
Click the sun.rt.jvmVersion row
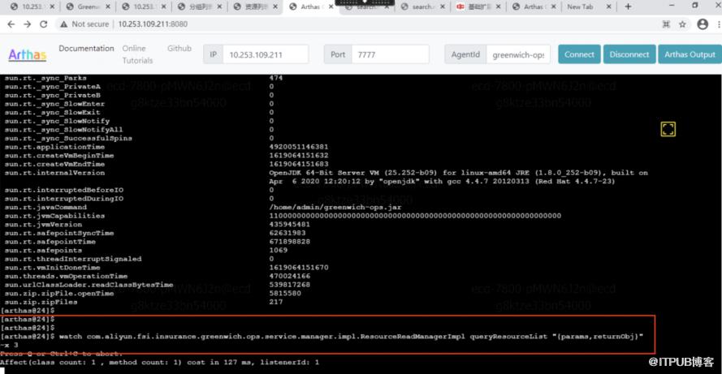[x=157, y=225]
